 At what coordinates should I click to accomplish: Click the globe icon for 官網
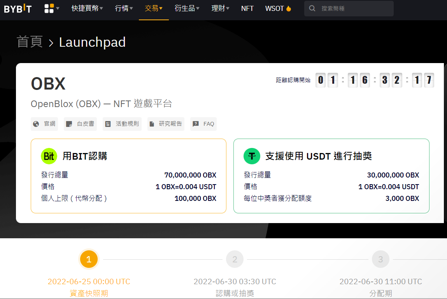[x=36, y=124]
